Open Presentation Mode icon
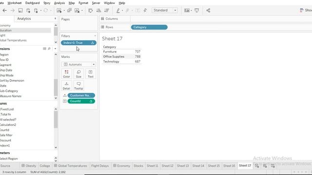The image size is (312, 175). [x=197, y=11]
